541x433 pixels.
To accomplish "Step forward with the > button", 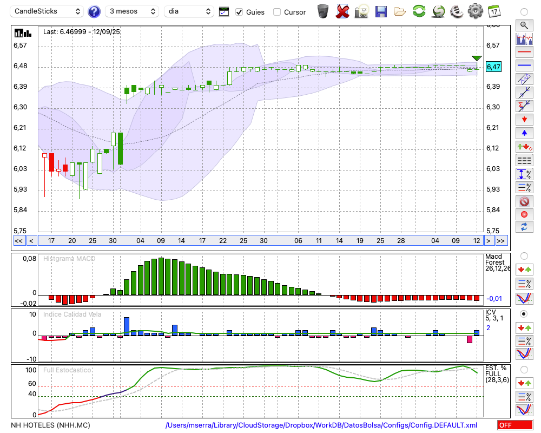I will click(488, 241).
